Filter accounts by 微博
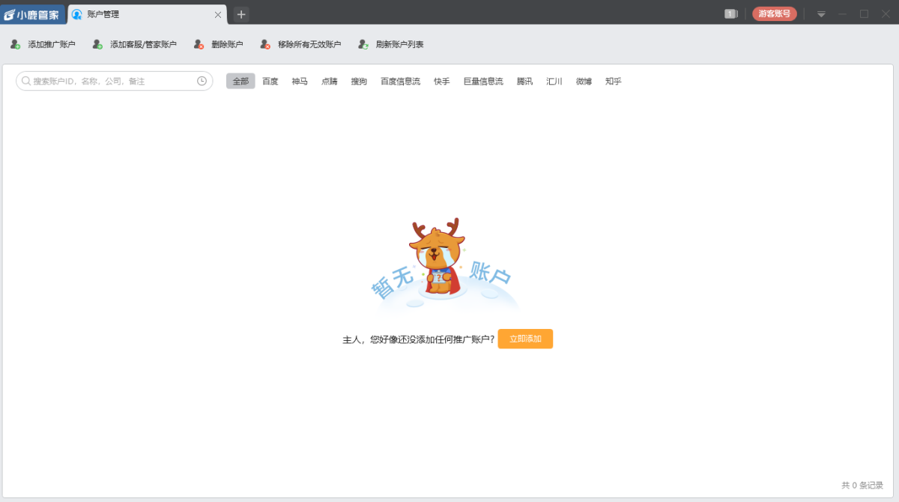Screen dimensions: 899x502 pos(584,81)
